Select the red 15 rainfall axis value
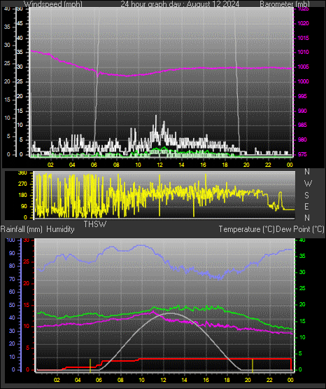326x389 pixels. [26, 305]
